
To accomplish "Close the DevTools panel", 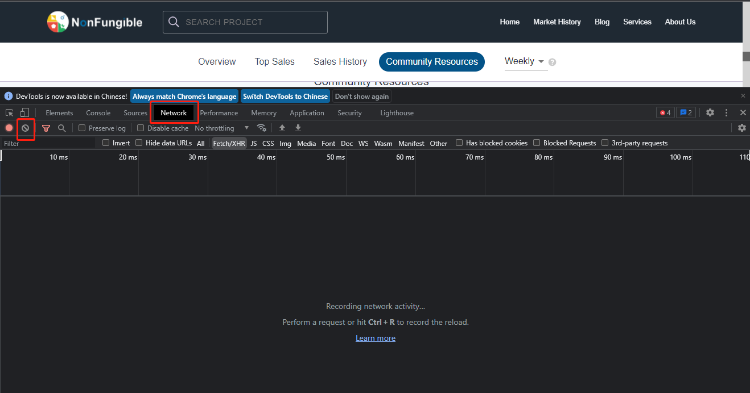I will point(743,112).
